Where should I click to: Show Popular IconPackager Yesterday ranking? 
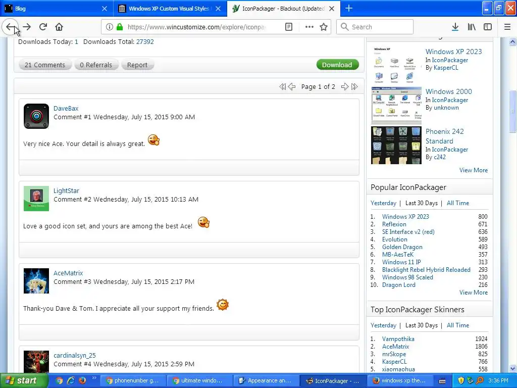pyautogui.click(x=383, y=203)
